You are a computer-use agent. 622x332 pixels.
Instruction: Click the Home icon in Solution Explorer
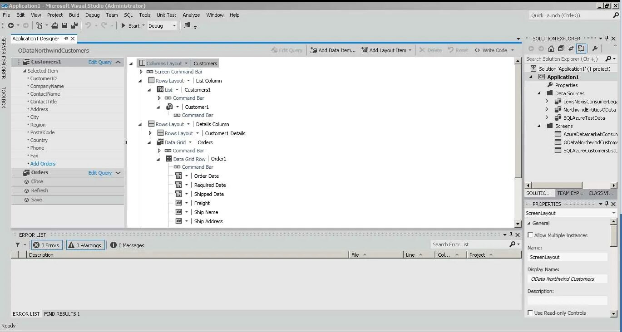point(551,49)
